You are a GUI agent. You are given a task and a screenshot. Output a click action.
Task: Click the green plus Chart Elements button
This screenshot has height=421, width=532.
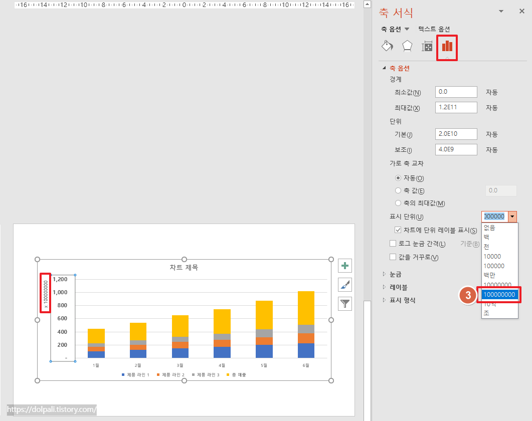[x=344, y=266]
